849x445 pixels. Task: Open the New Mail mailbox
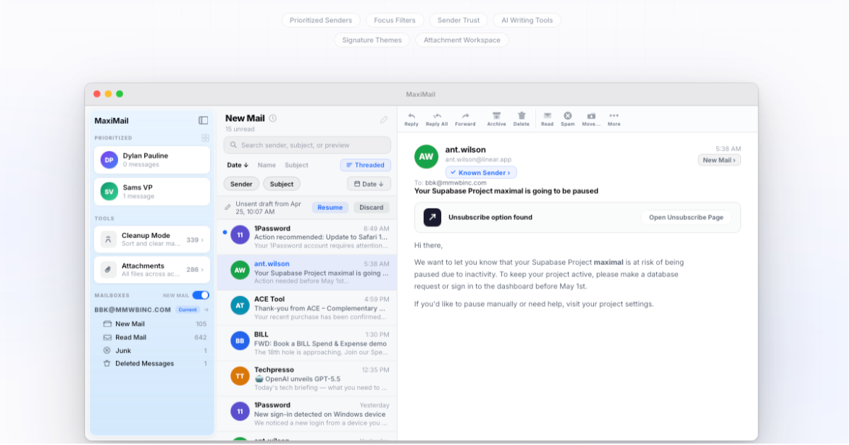pyautogui.click(x=154, y=324)
